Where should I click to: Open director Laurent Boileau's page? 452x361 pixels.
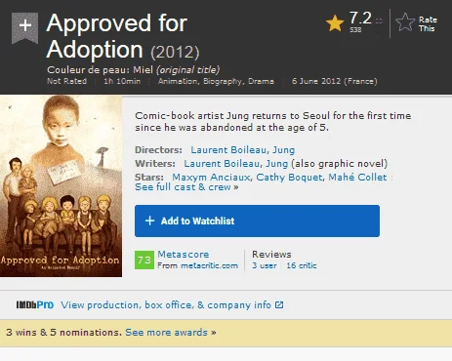pos(228,150)
